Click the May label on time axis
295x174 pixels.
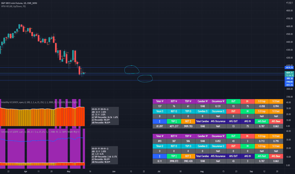68,171
